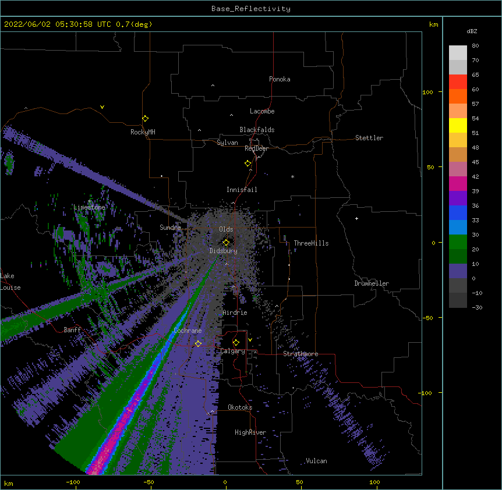Click the Blackfalds label on the map
Viewport: 502px width, 490px height.
pyautogui.click(x=257, y=130)
